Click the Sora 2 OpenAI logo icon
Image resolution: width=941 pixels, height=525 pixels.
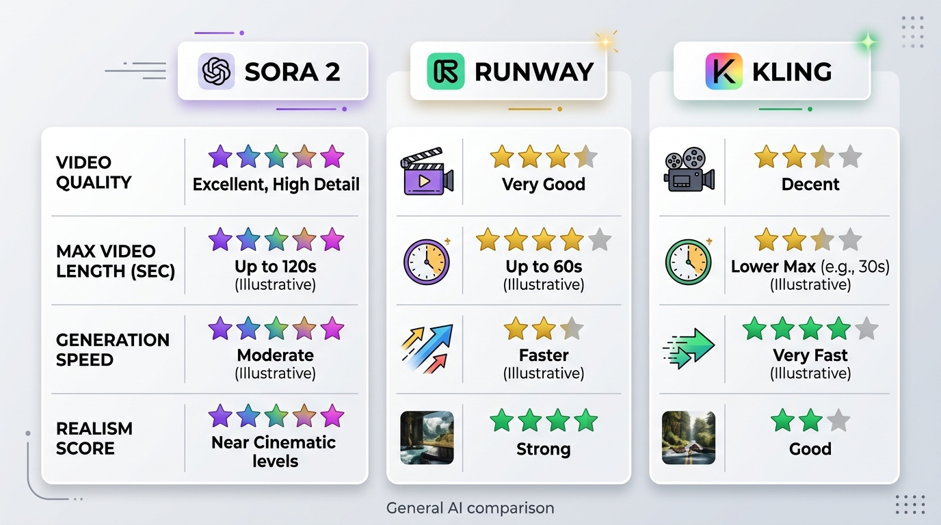[x=216, y=72]
